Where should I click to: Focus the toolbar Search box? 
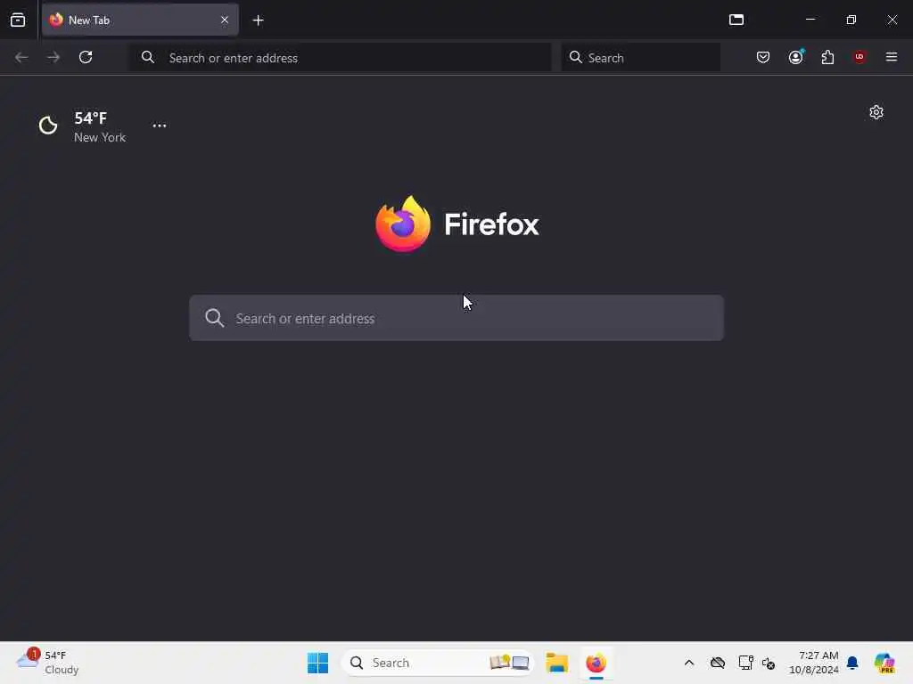(640, 58)
